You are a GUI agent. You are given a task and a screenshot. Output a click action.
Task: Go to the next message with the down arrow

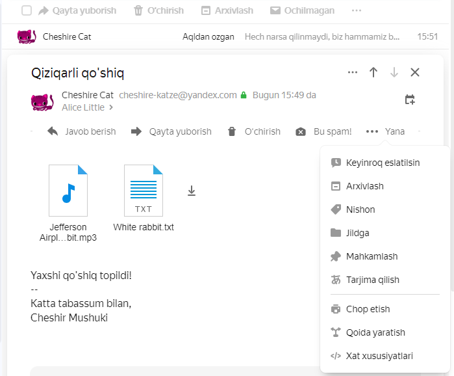pos(394,72)
